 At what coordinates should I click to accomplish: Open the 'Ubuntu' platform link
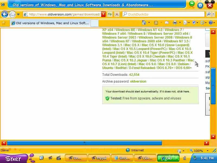pos(107,68)
